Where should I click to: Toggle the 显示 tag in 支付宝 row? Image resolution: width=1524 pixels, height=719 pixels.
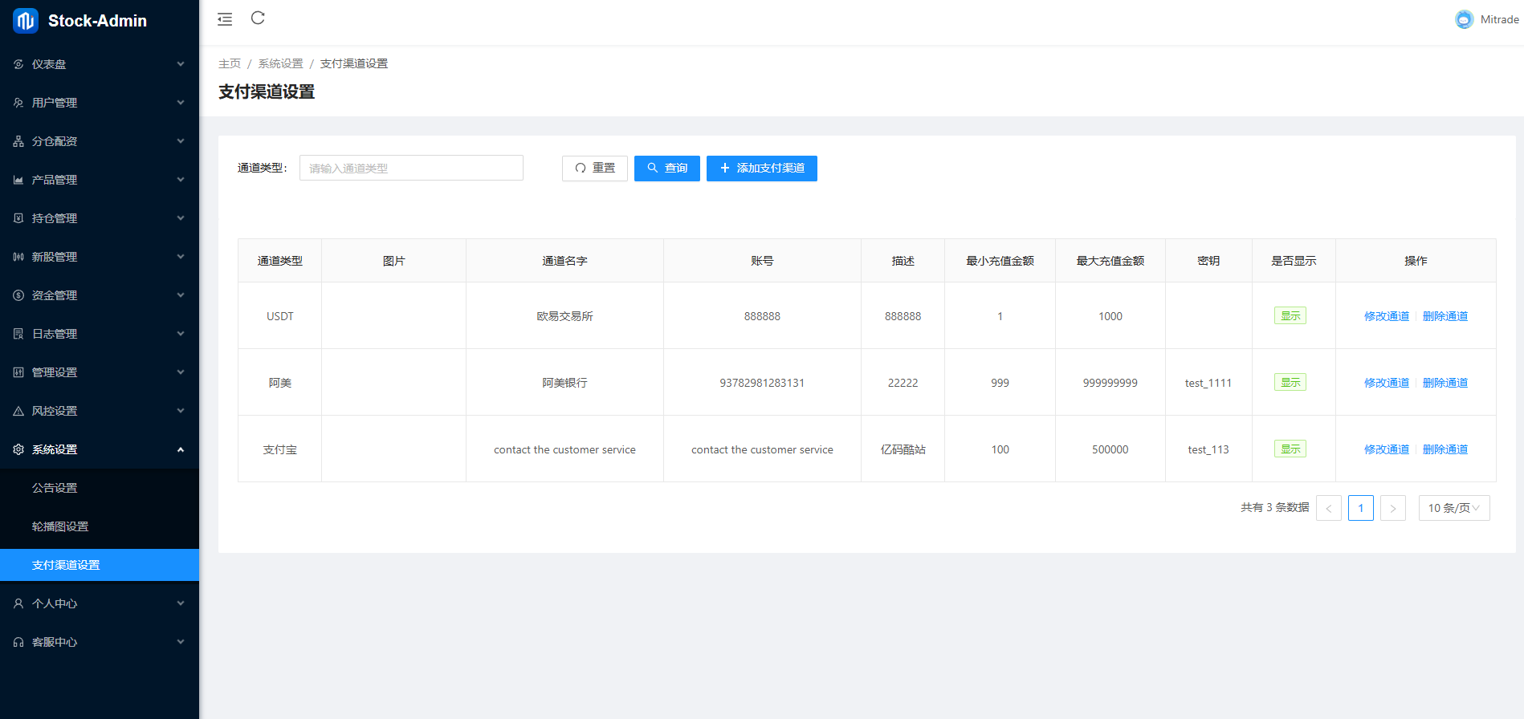coord(1290,449)
